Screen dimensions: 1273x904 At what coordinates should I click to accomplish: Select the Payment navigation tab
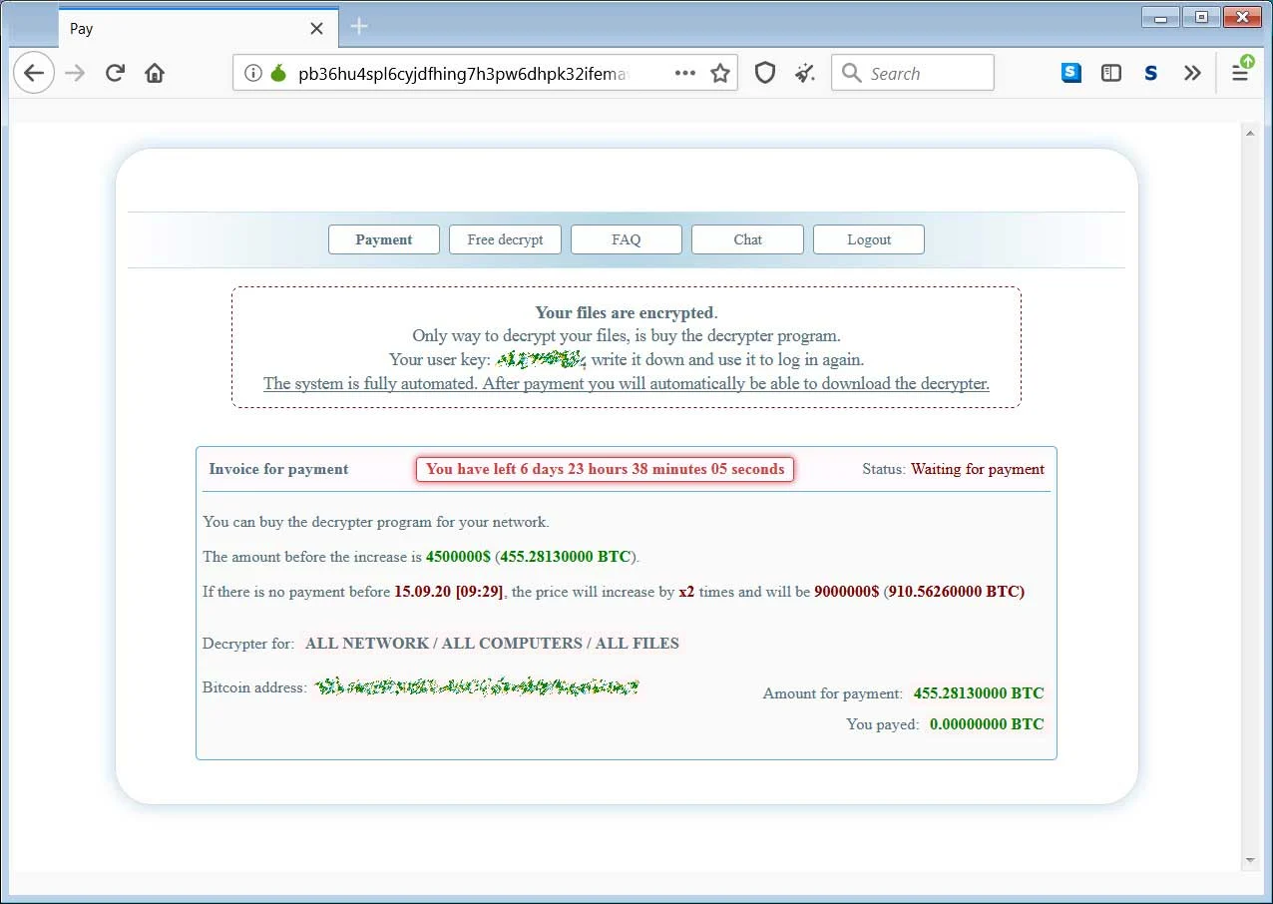click(384, 239)
